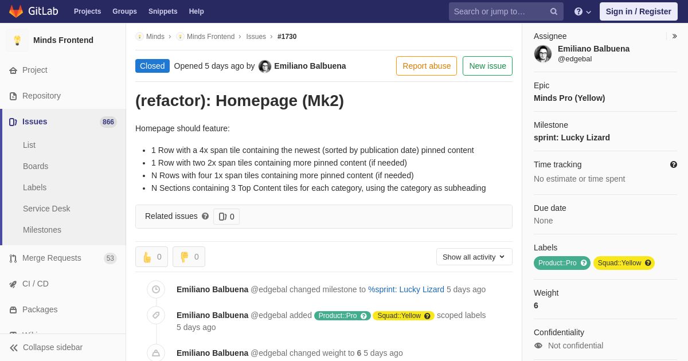The height and width of the screenshot is (361, 688).
Task: Click the sprint: Lucky Lizard milestone in sidebar
Action: coord(572,138)
